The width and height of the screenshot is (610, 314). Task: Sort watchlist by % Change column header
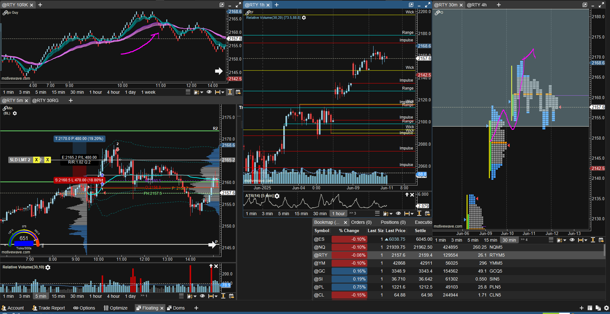pos(349,230)
